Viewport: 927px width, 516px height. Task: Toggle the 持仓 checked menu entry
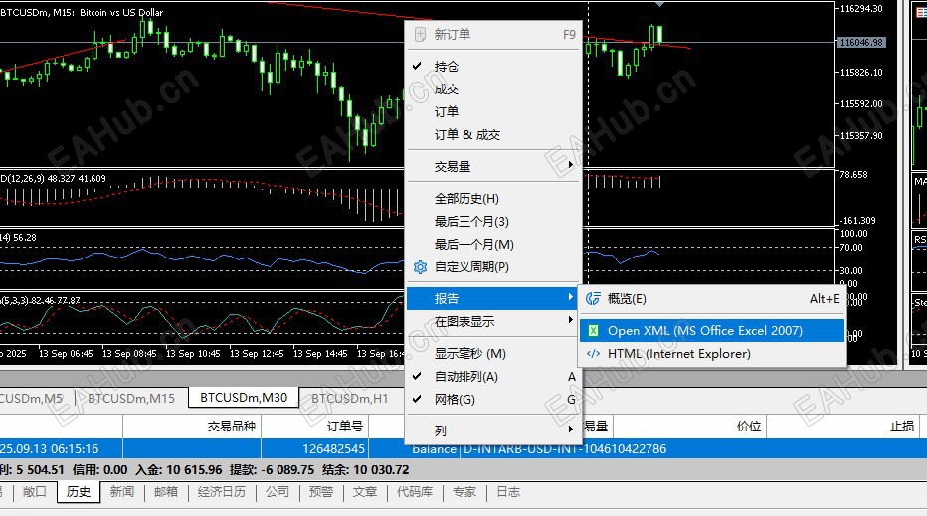pyautogui.click(x=494, y=67)
